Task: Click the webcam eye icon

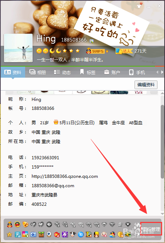Action: [x=49, y=234]
